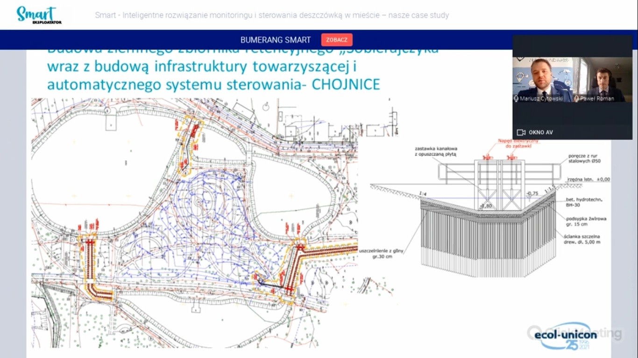Screen dimensions: 638x358
Task: Click the Smart Eksploatator logo
Action: point(39,15)
